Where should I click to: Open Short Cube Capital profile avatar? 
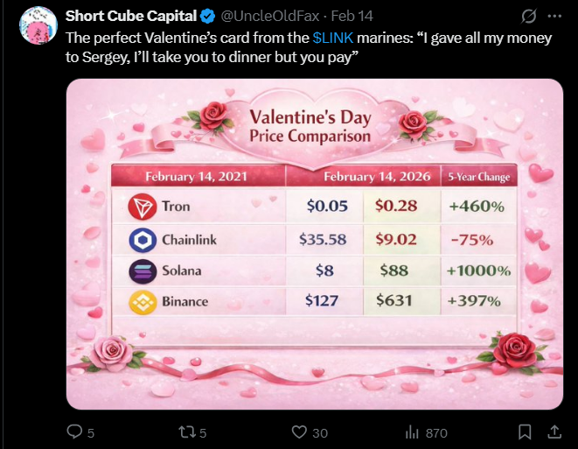pos(38,25)
